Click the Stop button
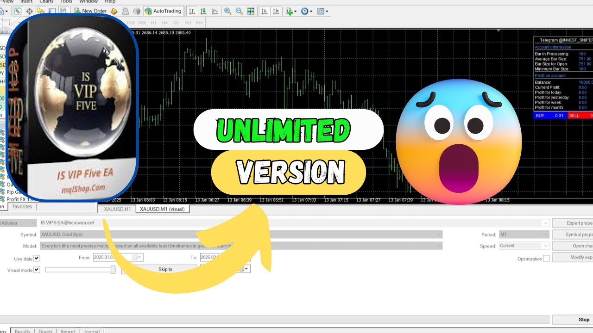The image size is (593, 333). point(573,320)
